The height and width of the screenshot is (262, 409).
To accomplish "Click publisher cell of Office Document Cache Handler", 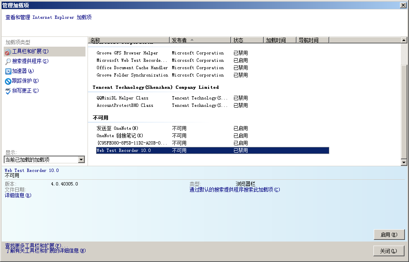I will tap(198, 68).
